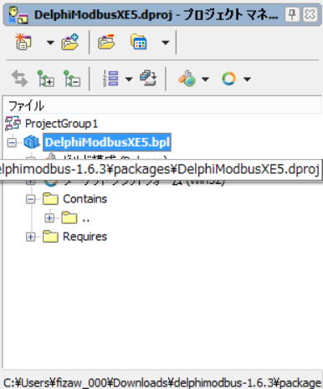Click the pin icon in panel title bar
The width and height of the screenshot is (323, 389).
pos(292,14)
